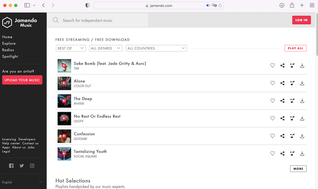Viewport: 318px width, 189px height.
Task: Click the Jamendo Music logo
Action: [x=17, y=23]
